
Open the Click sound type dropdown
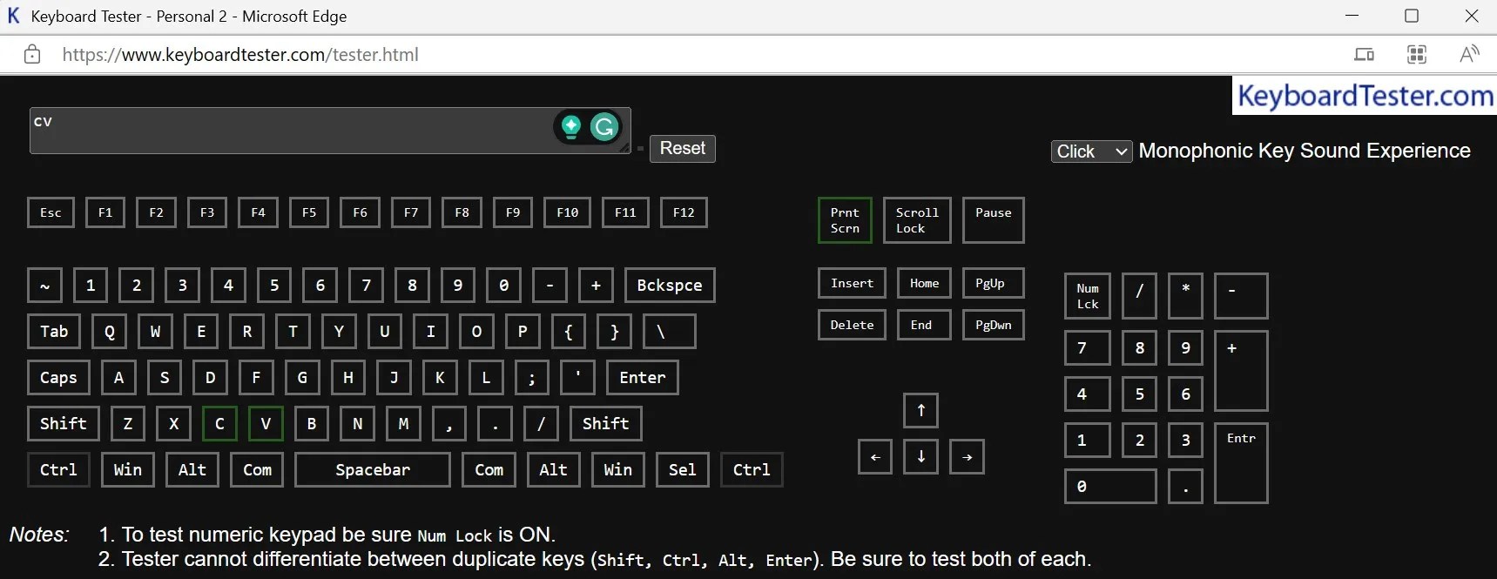[x=1091, y=151]
